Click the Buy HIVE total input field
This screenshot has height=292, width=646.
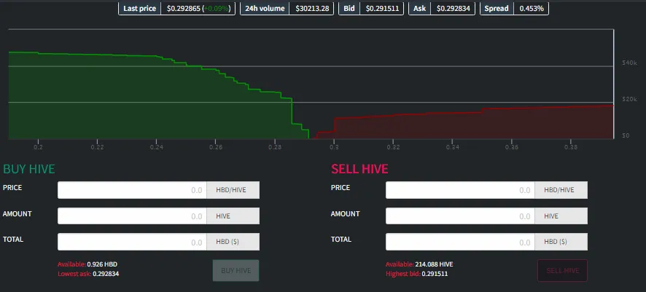132,242
